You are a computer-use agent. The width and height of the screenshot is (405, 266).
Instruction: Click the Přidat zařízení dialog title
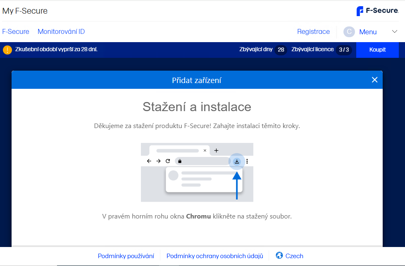tap(197, 80)
